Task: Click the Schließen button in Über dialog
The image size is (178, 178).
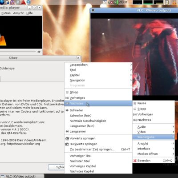Action: [x=57, y=167]
